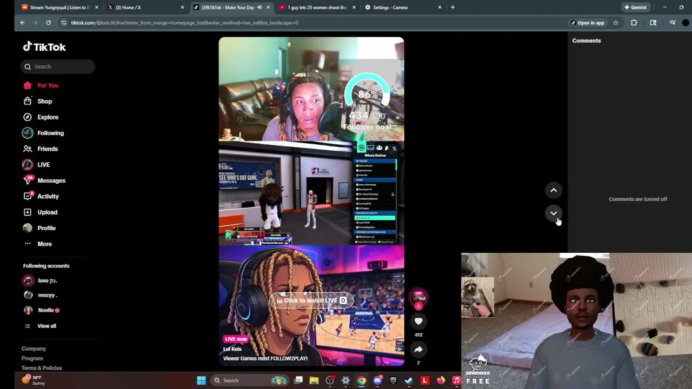Open the Following feed

(43, 133)
